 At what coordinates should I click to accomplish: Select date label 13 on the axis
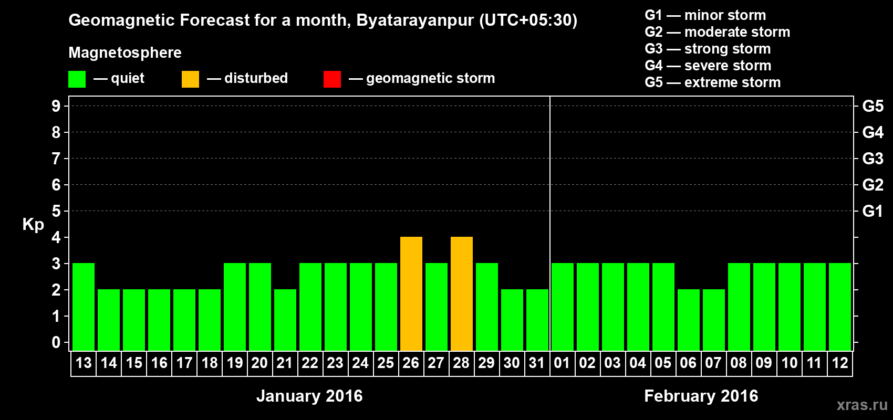pyautogui.click(x=84, y=363)
